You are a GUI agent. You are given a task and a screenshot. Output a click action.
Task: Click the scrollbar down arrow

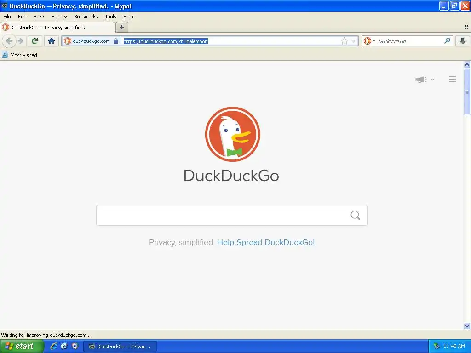[x=467, y=326]
